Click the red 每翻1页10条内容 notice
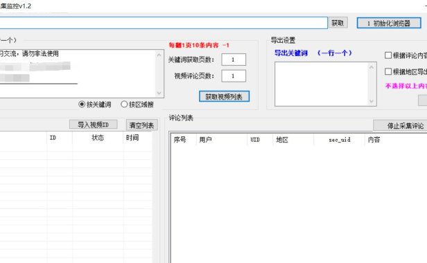427x263 pixels. [199, 45]
